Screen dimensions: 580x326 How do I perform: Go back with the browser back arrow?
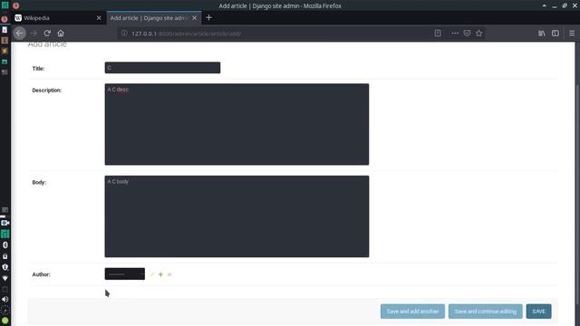pyautogui.click(x=20, y=34)
